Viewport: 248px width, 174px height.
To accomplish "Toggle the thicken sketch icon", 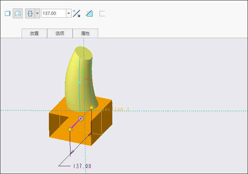I will click(x=102, y=13).
